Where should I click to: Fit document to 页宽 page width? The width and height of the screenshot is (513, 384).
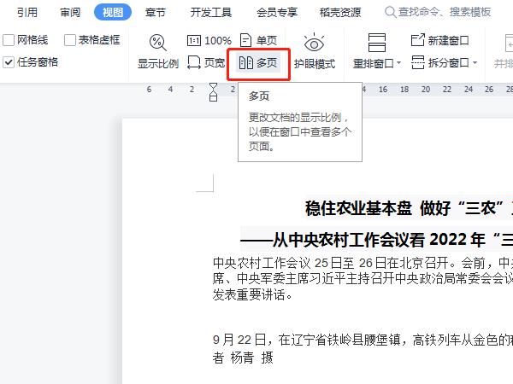206,62
